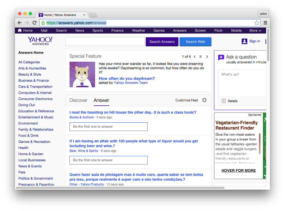Open Answers in the Yahoo navigation bar

[x=180, y=31]
